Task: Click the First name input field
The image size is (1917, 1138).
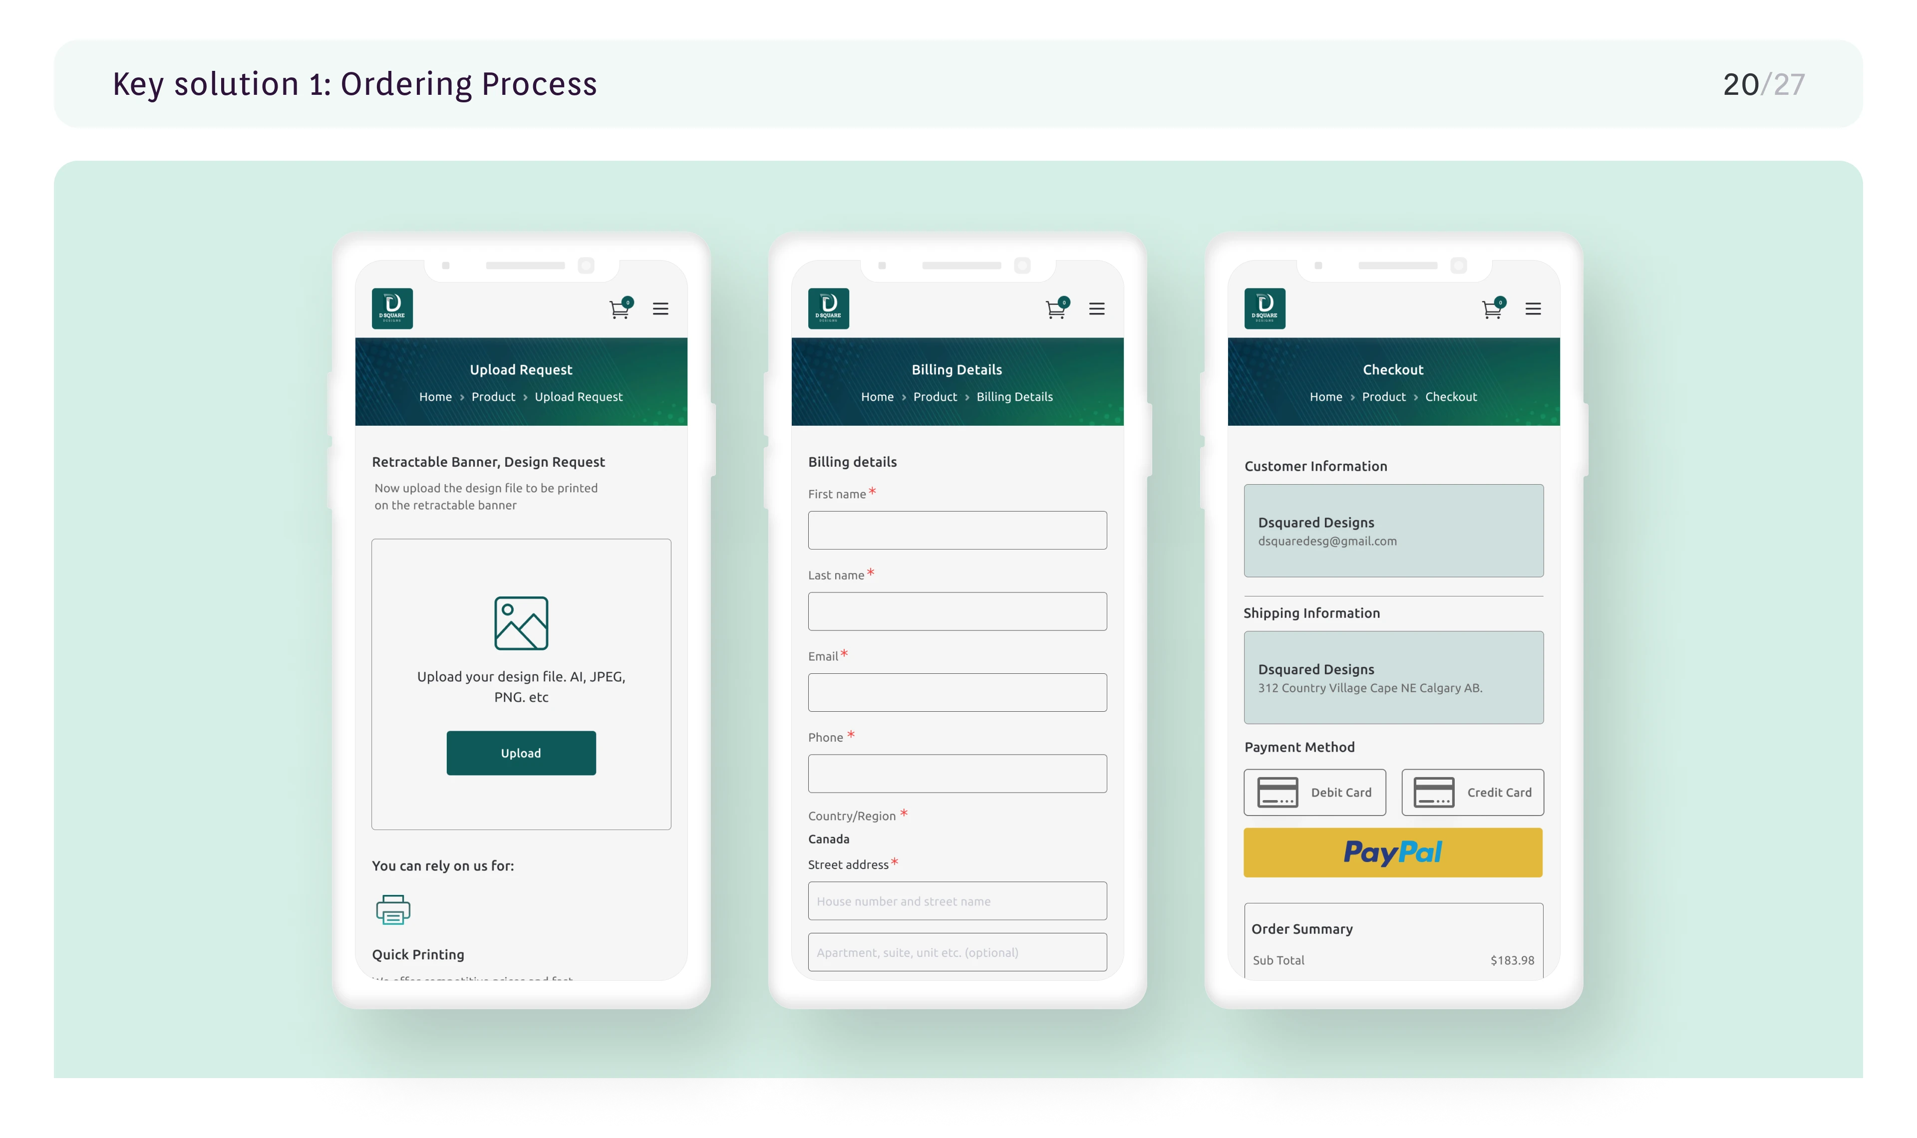Action: 957,530
